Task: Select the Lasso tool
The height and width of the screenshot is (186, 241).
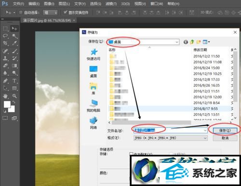Action: click(x=5, y=36)
